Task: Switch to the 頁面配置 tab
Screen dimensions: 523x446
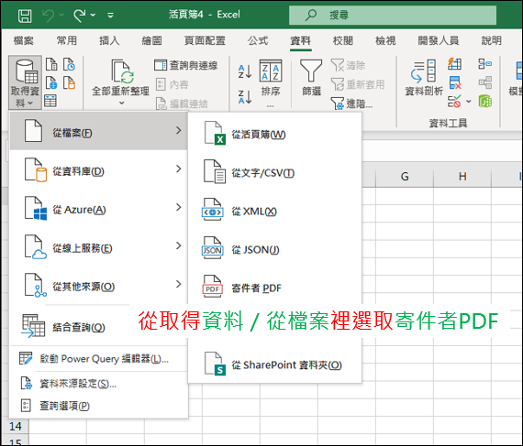Action: click(x=205, y=40)
